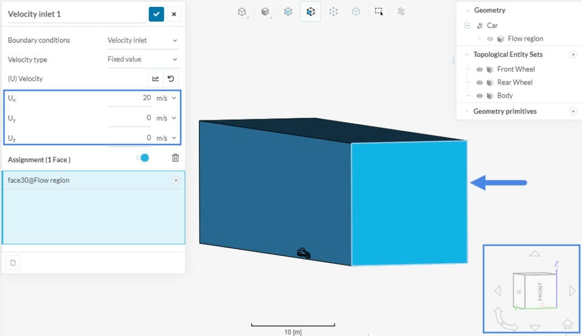Collapse the Car geometry tree node

pyautogui.click(x=467, y=26)
